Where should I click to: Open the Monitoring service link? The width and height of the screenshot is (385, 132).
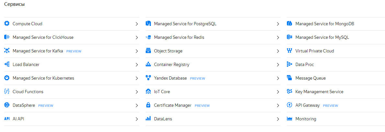tap(306, 119)
